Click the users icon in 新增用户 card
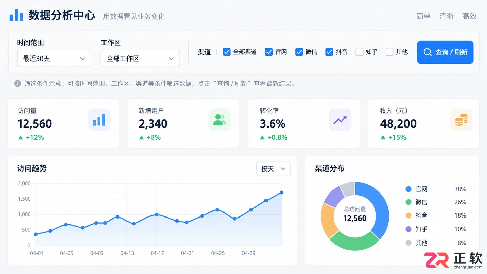 [x=219, y=120]
